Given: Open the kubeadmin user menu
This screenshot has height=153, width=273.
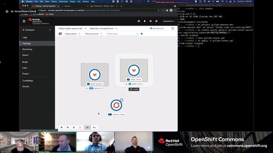Looking at the screenshot, I should 168,21.
